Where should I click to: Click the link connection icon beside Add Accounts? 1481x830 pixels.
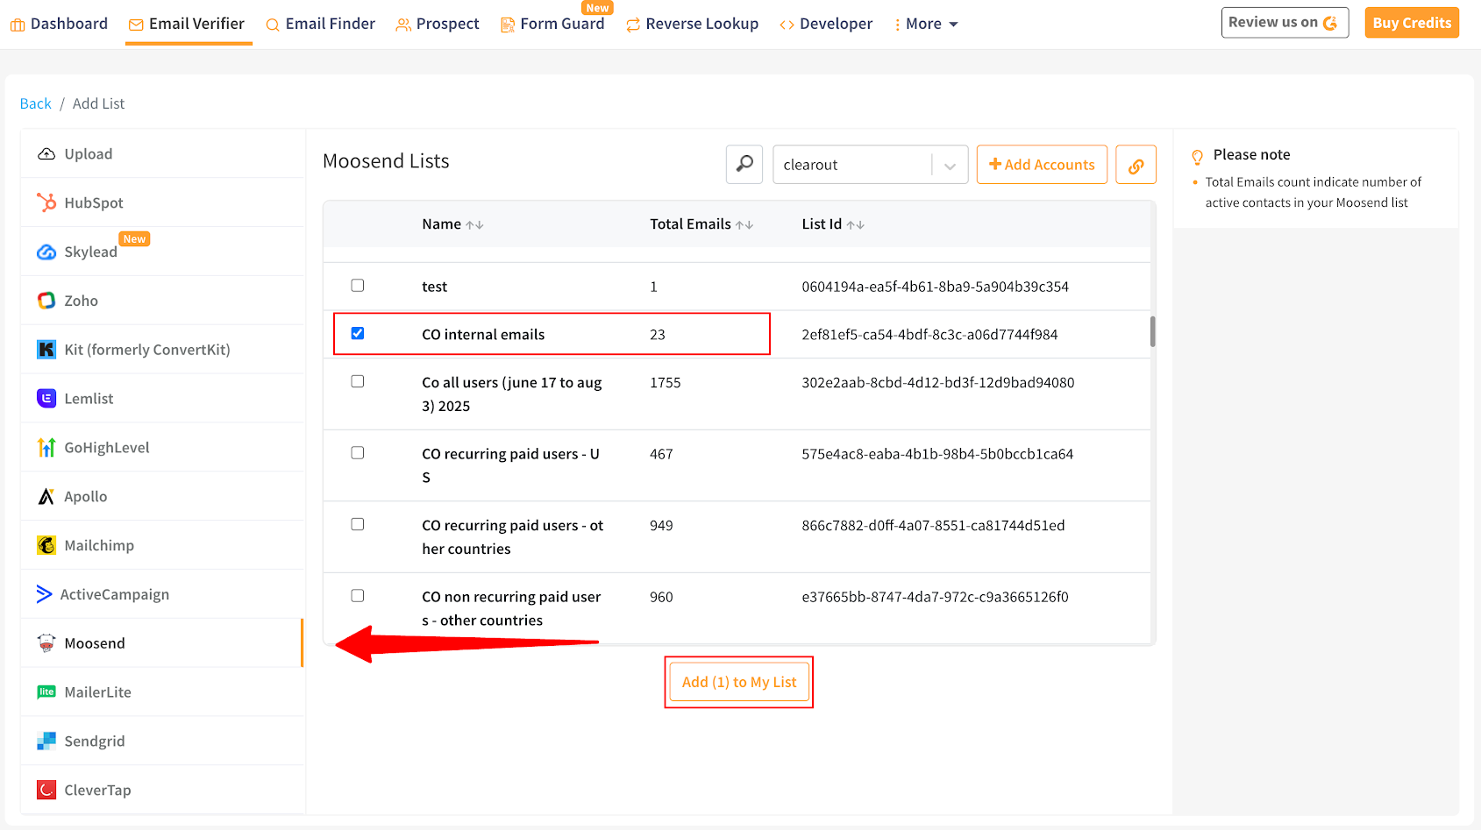(x=1136, y=164)
